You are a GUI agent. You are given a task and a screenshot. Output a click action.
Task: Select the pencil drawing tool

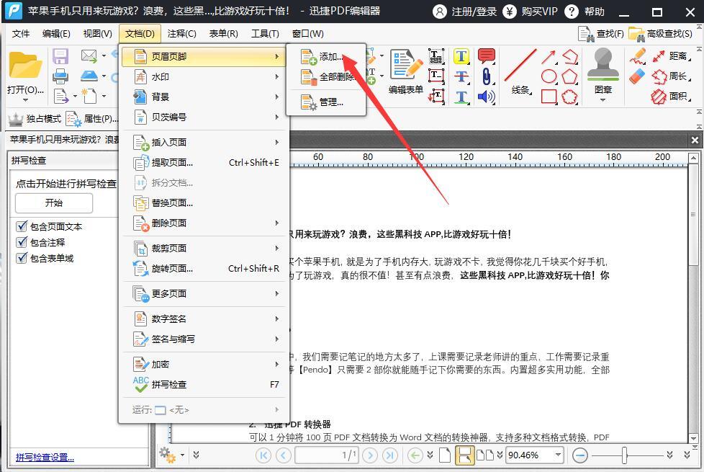[638, 56]
